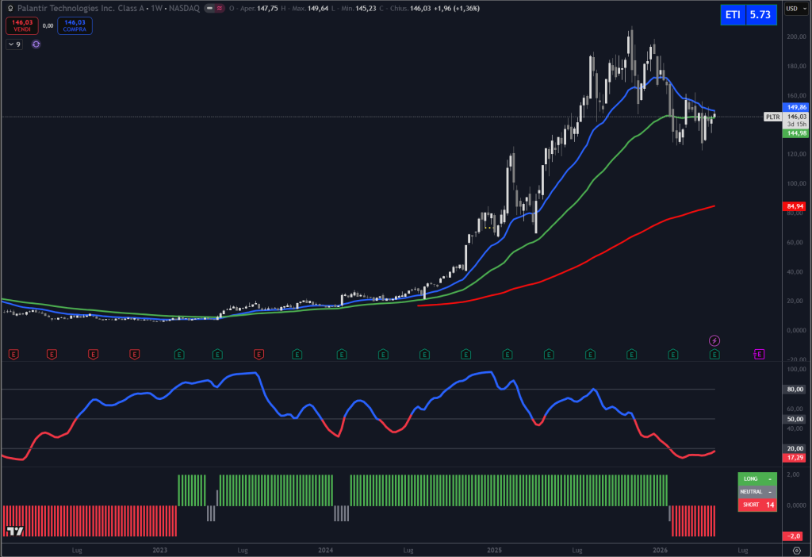Click the 2024 label on time axis
This screenshot has width=812, height=557.
(325, 551)
